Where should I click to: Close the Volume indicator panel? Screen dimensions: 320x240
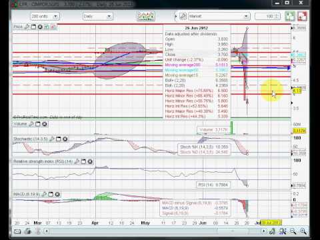pos(45,124)
